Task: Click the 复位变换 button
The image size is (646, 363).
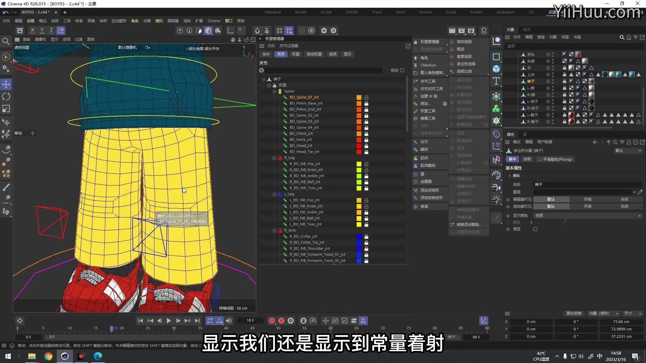Action: point(574,313)
